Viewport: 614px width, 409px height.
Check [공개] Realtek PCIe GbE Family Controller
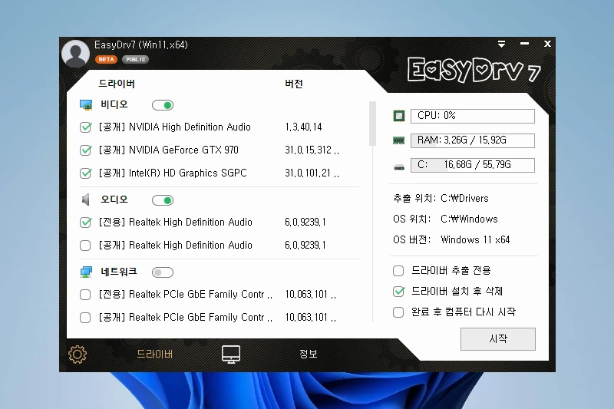[85, 318]
